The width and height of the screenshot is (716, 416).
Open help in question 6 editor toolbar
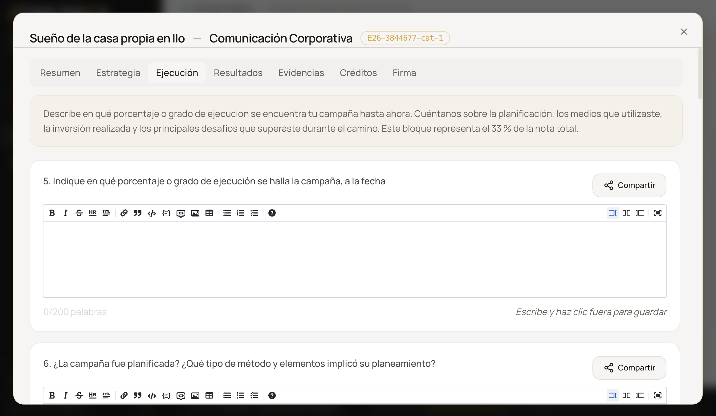coord(272,395)
